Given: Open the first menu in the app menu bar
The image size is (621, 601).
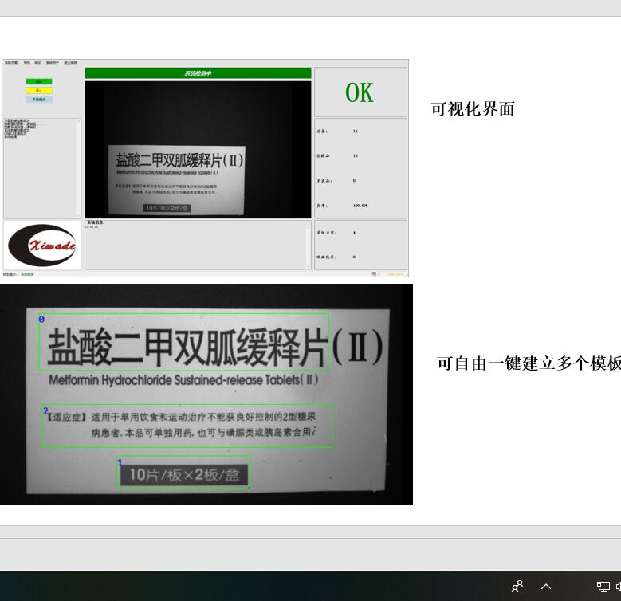Looking at the screenshot, I should click(10, 62).
